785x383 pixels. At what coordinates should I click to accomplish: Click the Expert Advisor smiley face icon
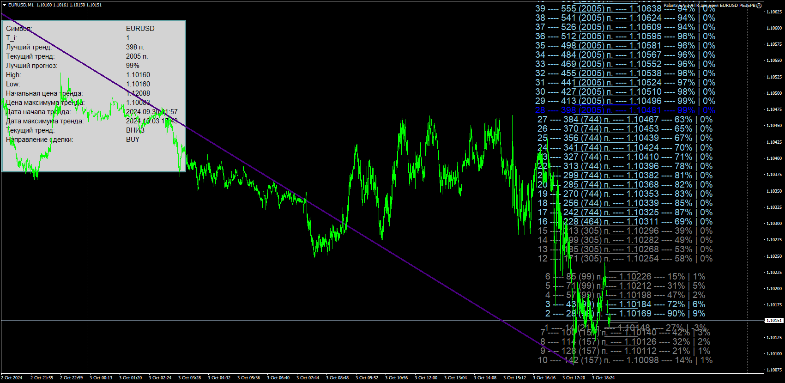point(759,6)
